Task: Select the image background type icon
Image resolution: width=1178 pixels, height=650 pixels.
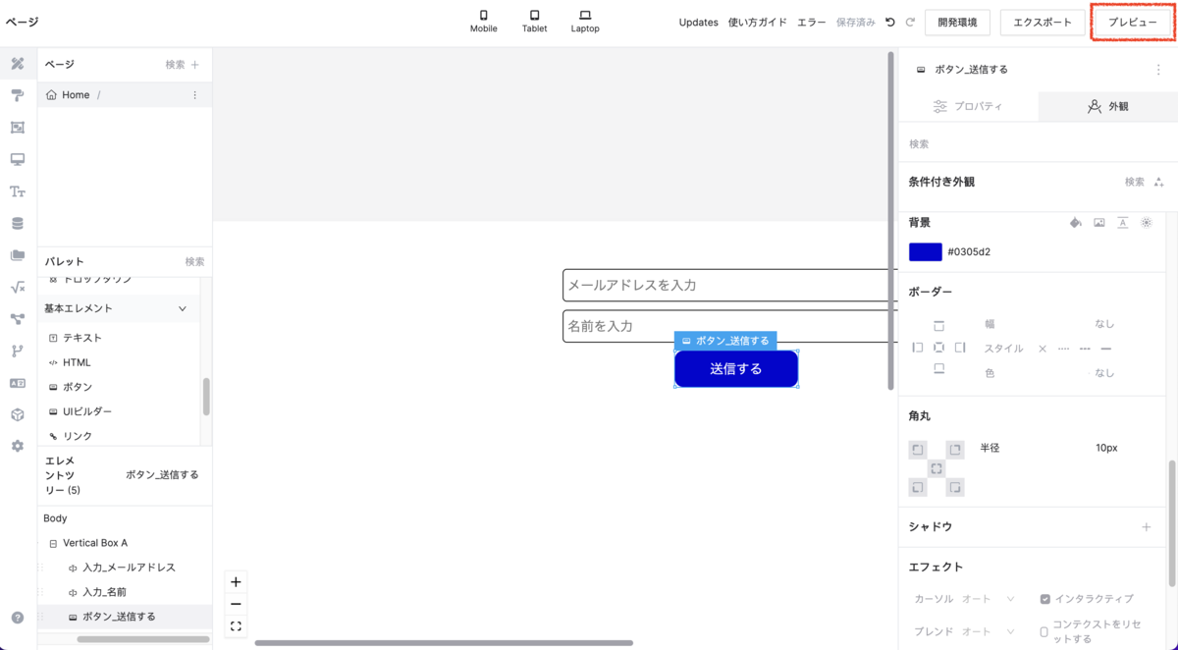Action: (x=1099, y=223)
